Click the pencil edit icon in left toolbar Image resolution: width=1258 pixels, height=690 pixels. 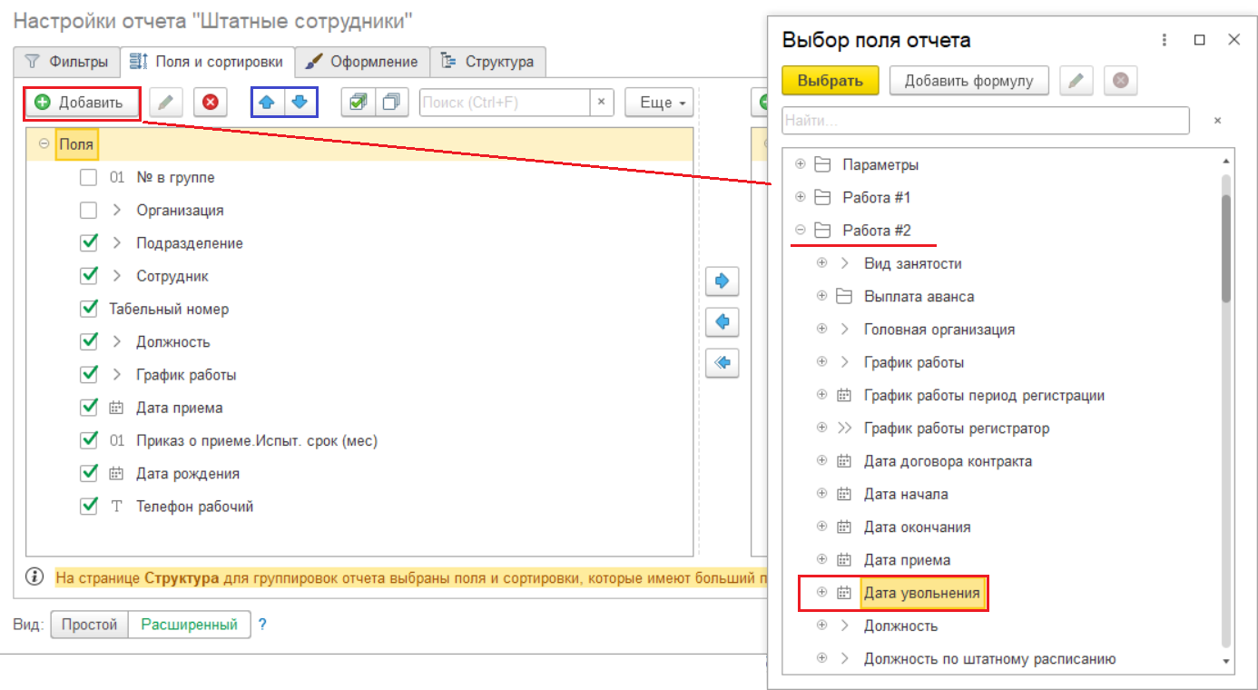coord(165,103)
